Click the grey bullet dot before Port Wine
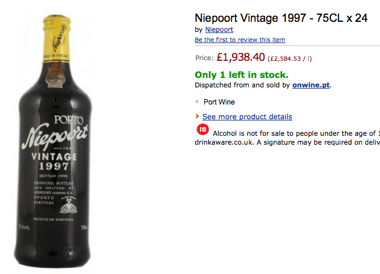Viewport: 380px width, 274px height. [197, 101]
